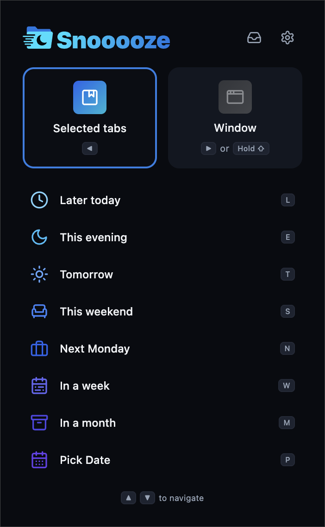Click the couch icon for This weekend
The width and height of the screenshot is (325, 527).
click(39, 311)
